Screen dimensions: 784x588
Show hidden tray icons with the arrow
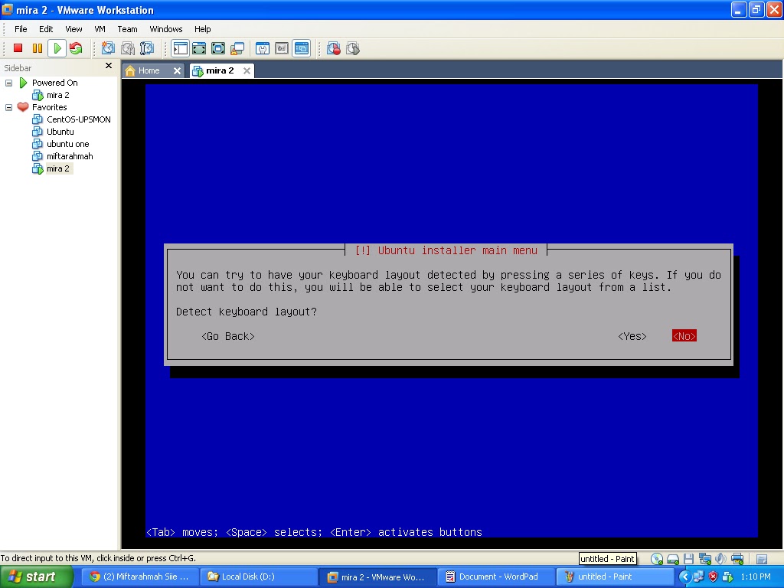(685, 577)
